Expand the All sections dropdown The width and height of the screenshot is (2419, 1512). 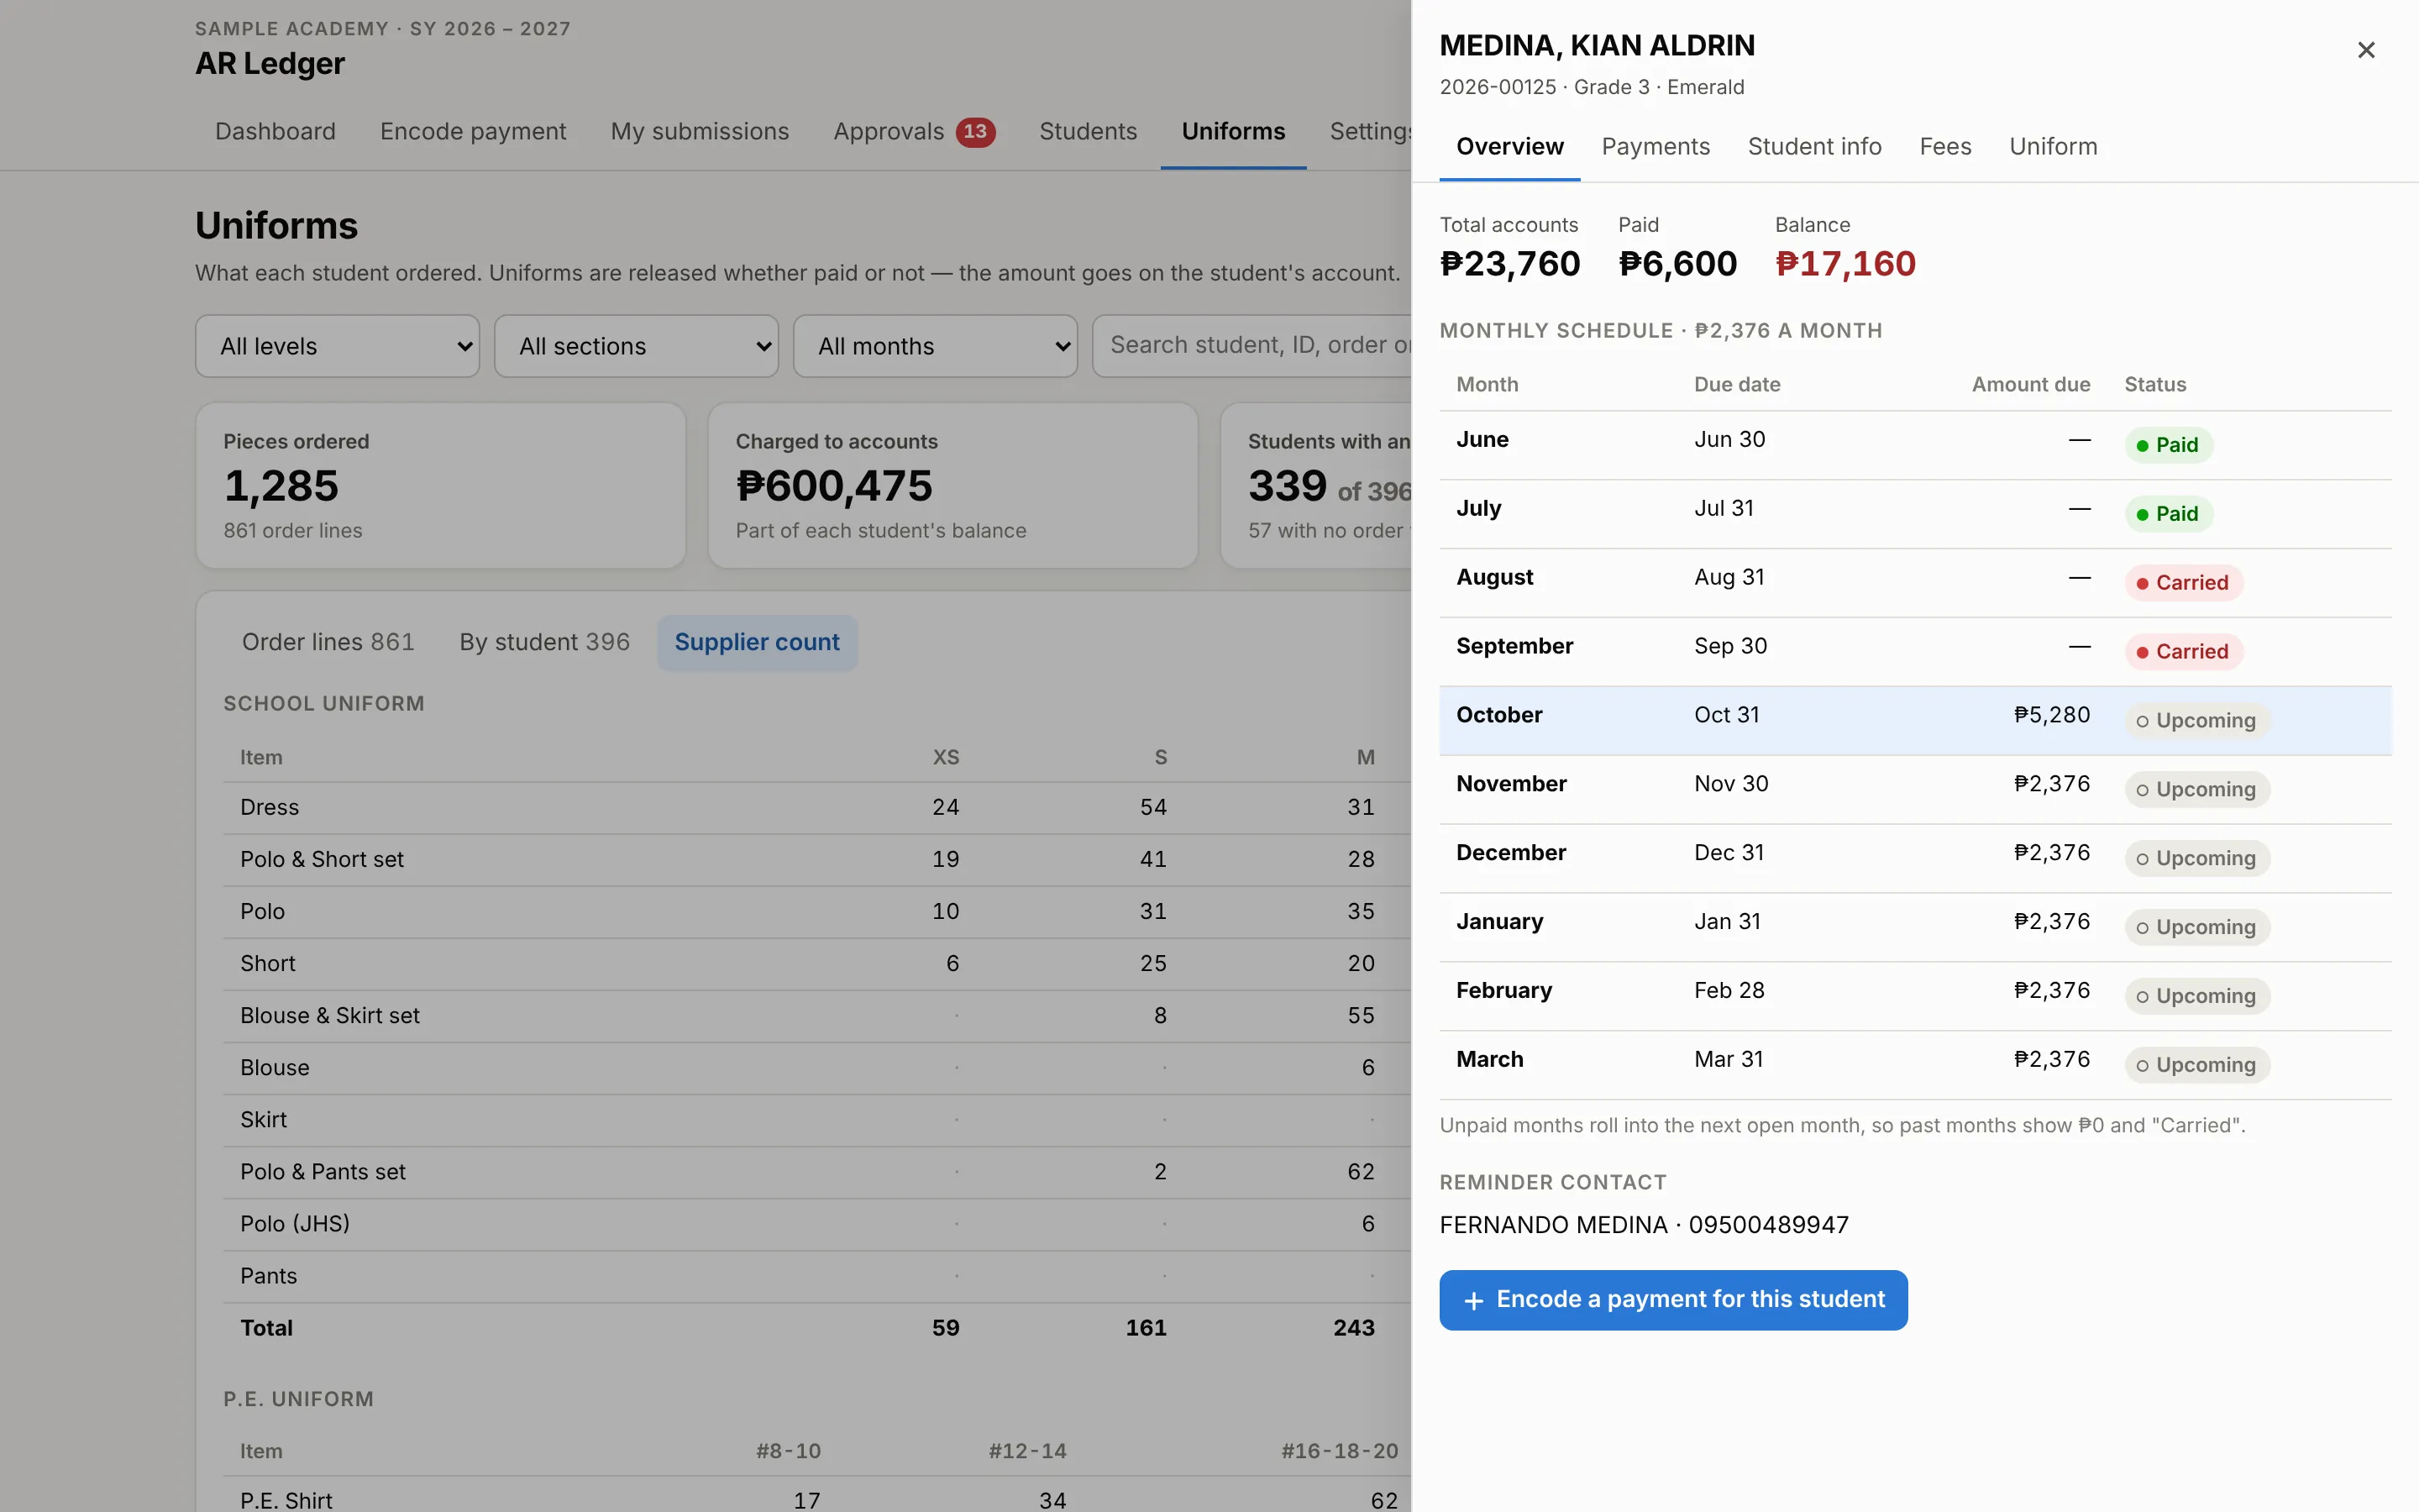click(x=636, y=346)
